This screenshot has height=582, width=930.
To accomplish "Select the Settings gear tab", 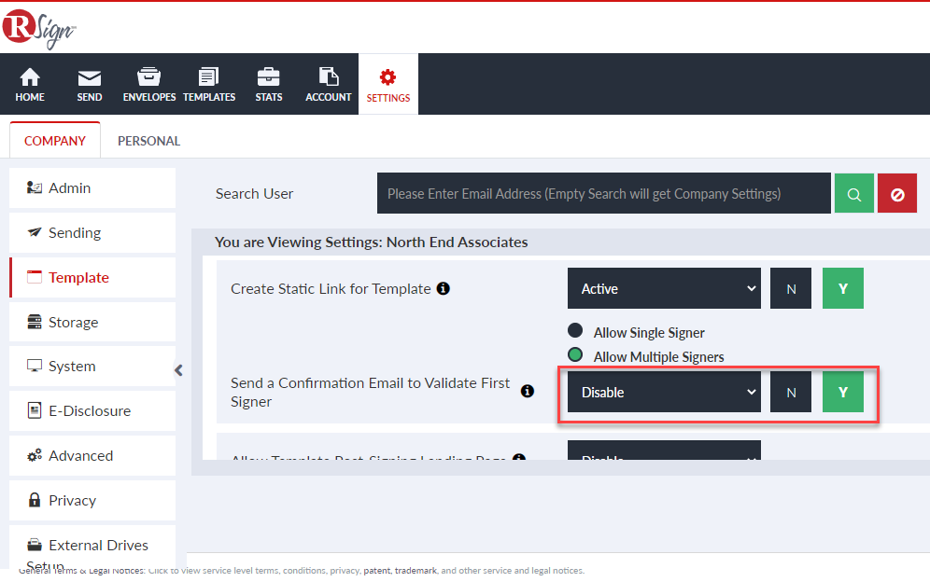I will (x=387, y=85).
